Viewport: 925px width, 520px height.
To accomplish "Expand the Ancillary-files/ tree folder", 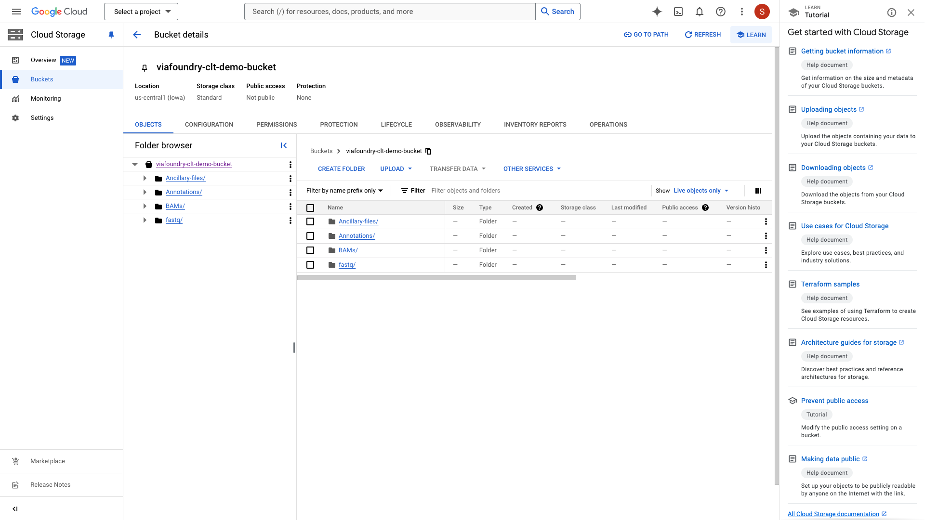I will pos(145,178).
